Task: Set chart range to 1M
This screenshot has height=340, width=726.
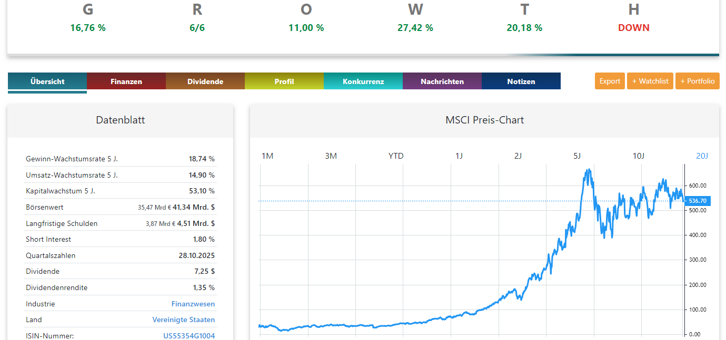Action: [267, 156]
